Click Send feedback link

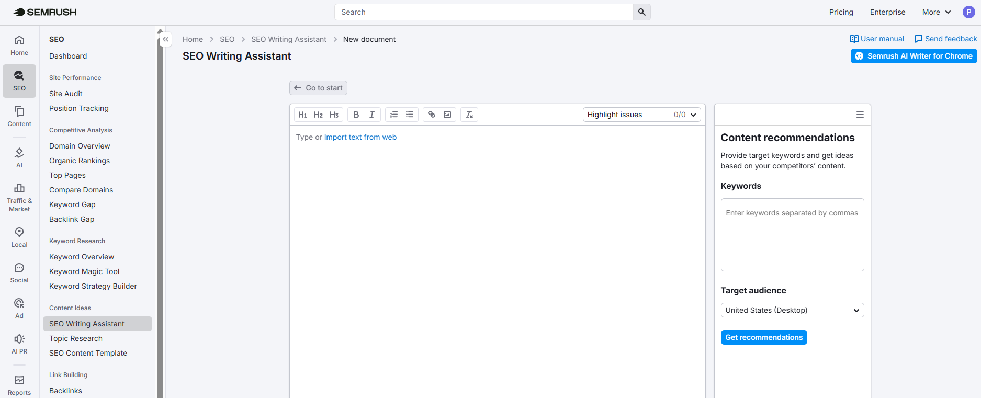point(945,39)
